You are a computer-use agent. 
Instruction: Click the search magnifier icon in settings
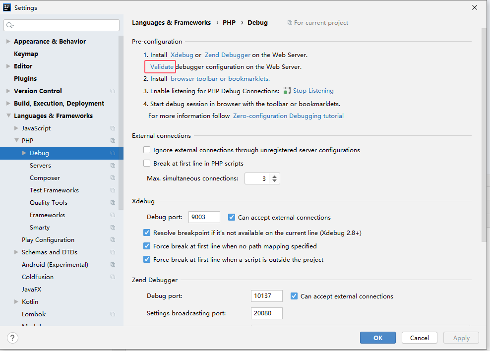pyautogui.click(x=10, y=25)
